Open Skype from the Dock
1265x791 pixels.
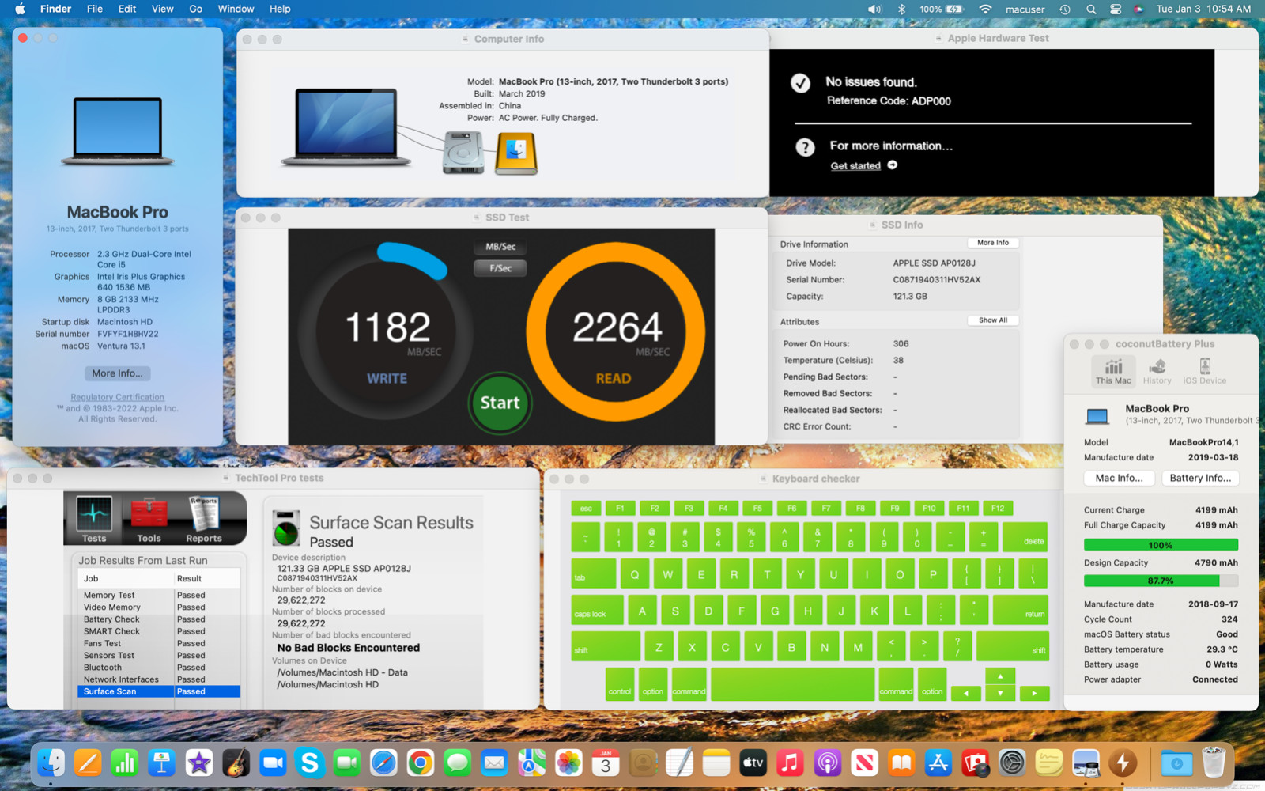tap(310, 763)
